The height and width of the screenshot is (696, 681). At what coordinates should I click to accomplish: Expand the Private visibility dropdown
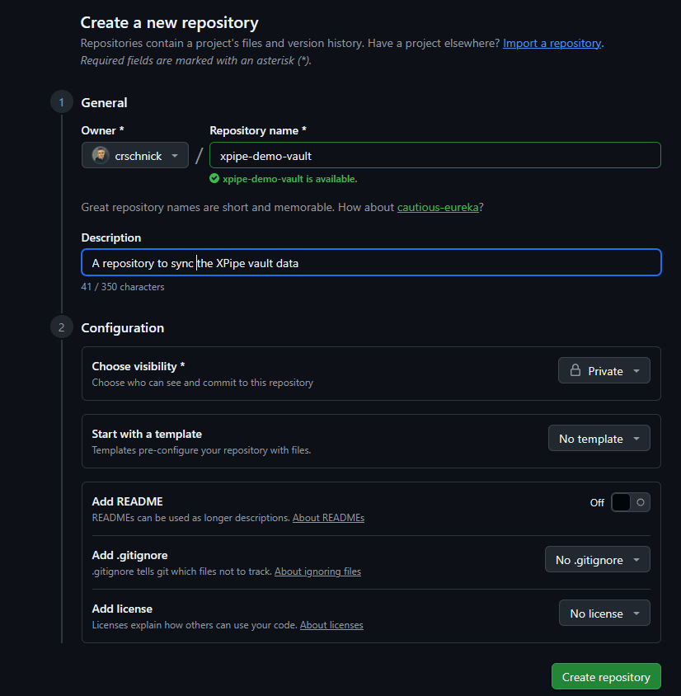(604, 371)
